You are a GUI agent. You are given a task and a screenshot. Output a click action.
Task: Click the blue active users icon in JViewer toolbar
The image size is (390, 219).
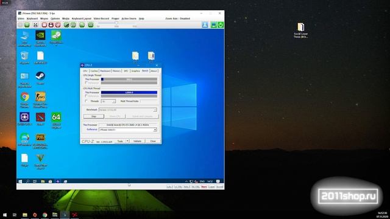click(x=205, y=25)
